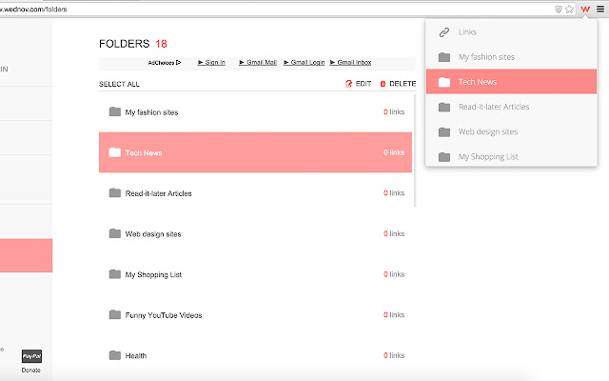609x381 pixels.
Task: Click the PayPal Donate icon
Action: [31, 356]
